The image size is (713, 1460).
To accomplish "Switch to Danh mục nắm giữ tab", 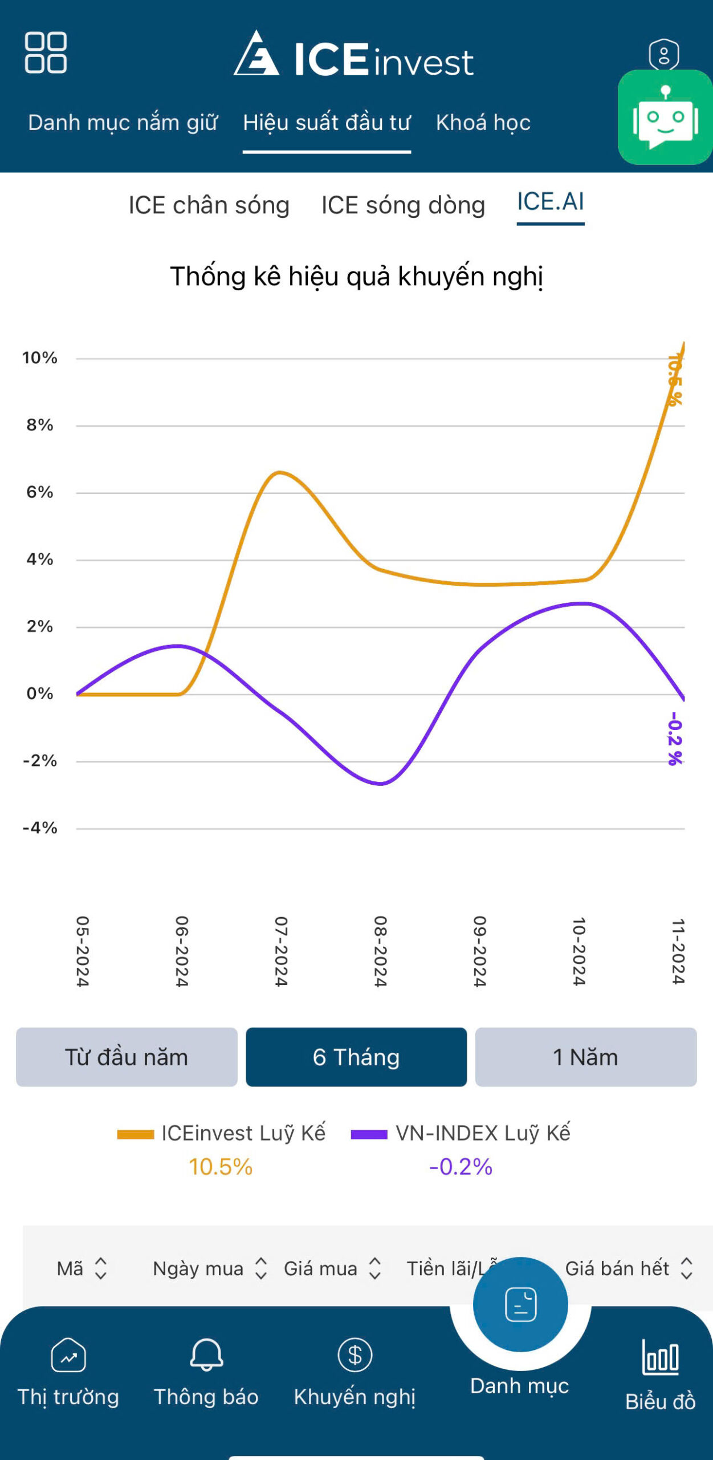I will coord(123,123).
